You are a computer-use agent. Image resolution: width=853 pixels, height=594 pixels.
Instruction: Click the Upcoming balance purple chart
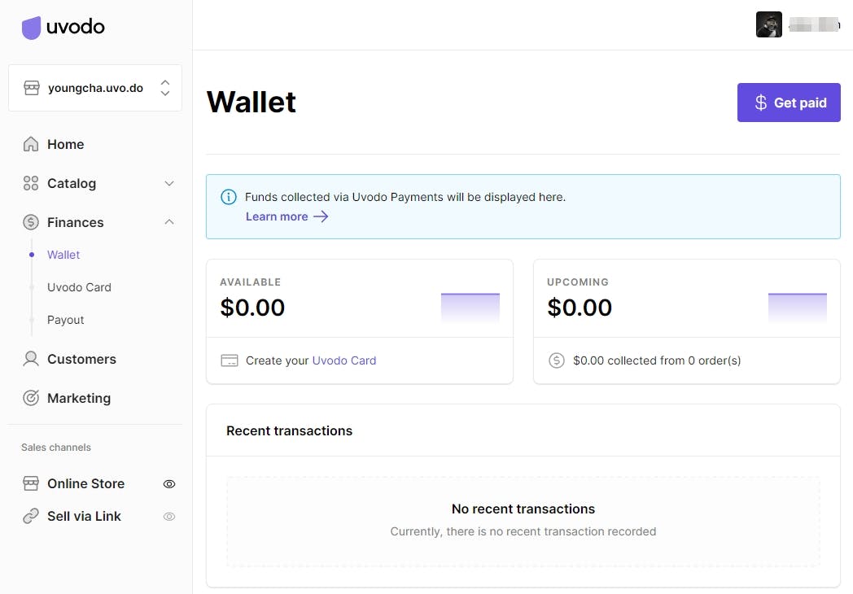797,308
